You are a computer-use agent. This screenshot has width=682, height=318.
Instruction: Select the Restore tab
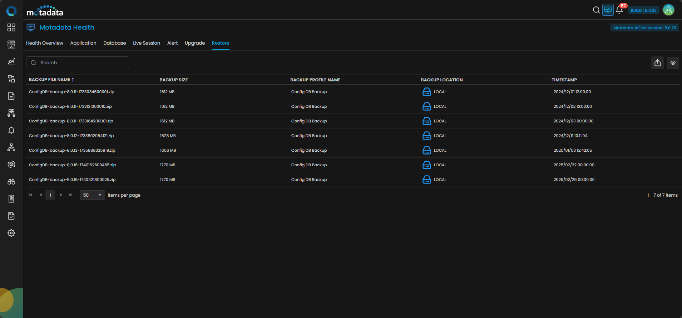221,43
